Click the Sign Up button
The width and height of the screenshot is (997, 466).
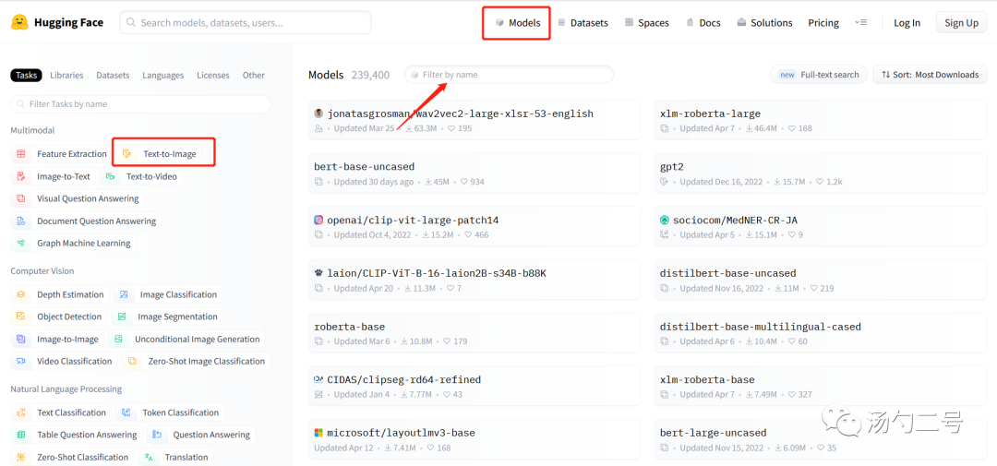pos(961,23)
